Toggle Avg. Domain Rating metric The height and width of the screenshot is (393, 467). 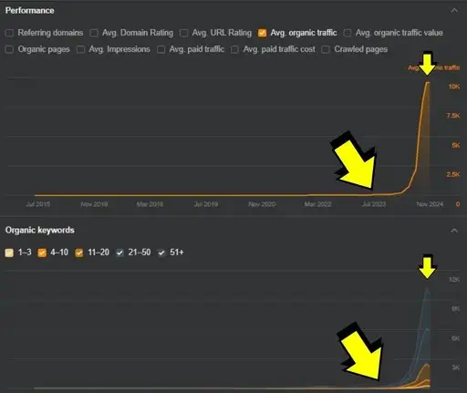94,33
